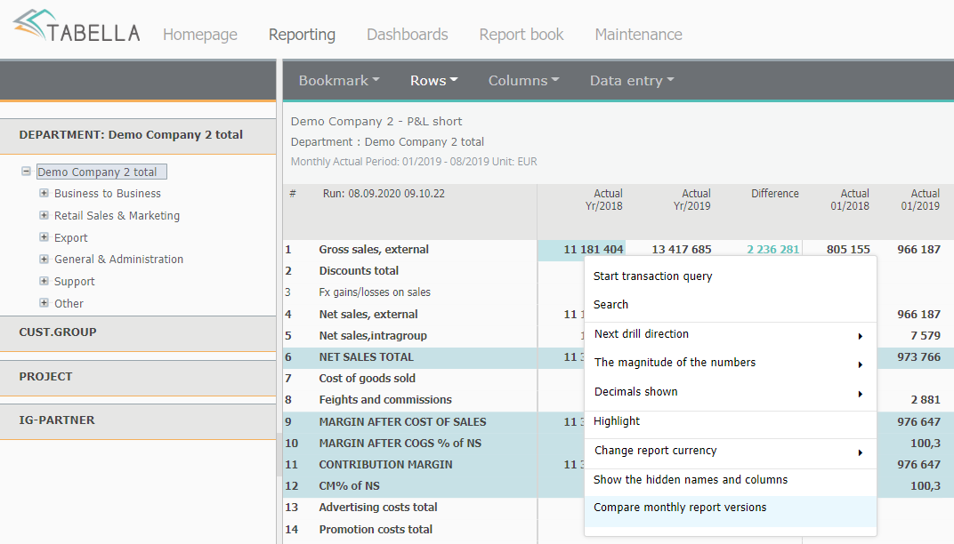This screenshot has height=544, width=954.
Task: Select Start transaction query from context menu
Action: (653, 276)
